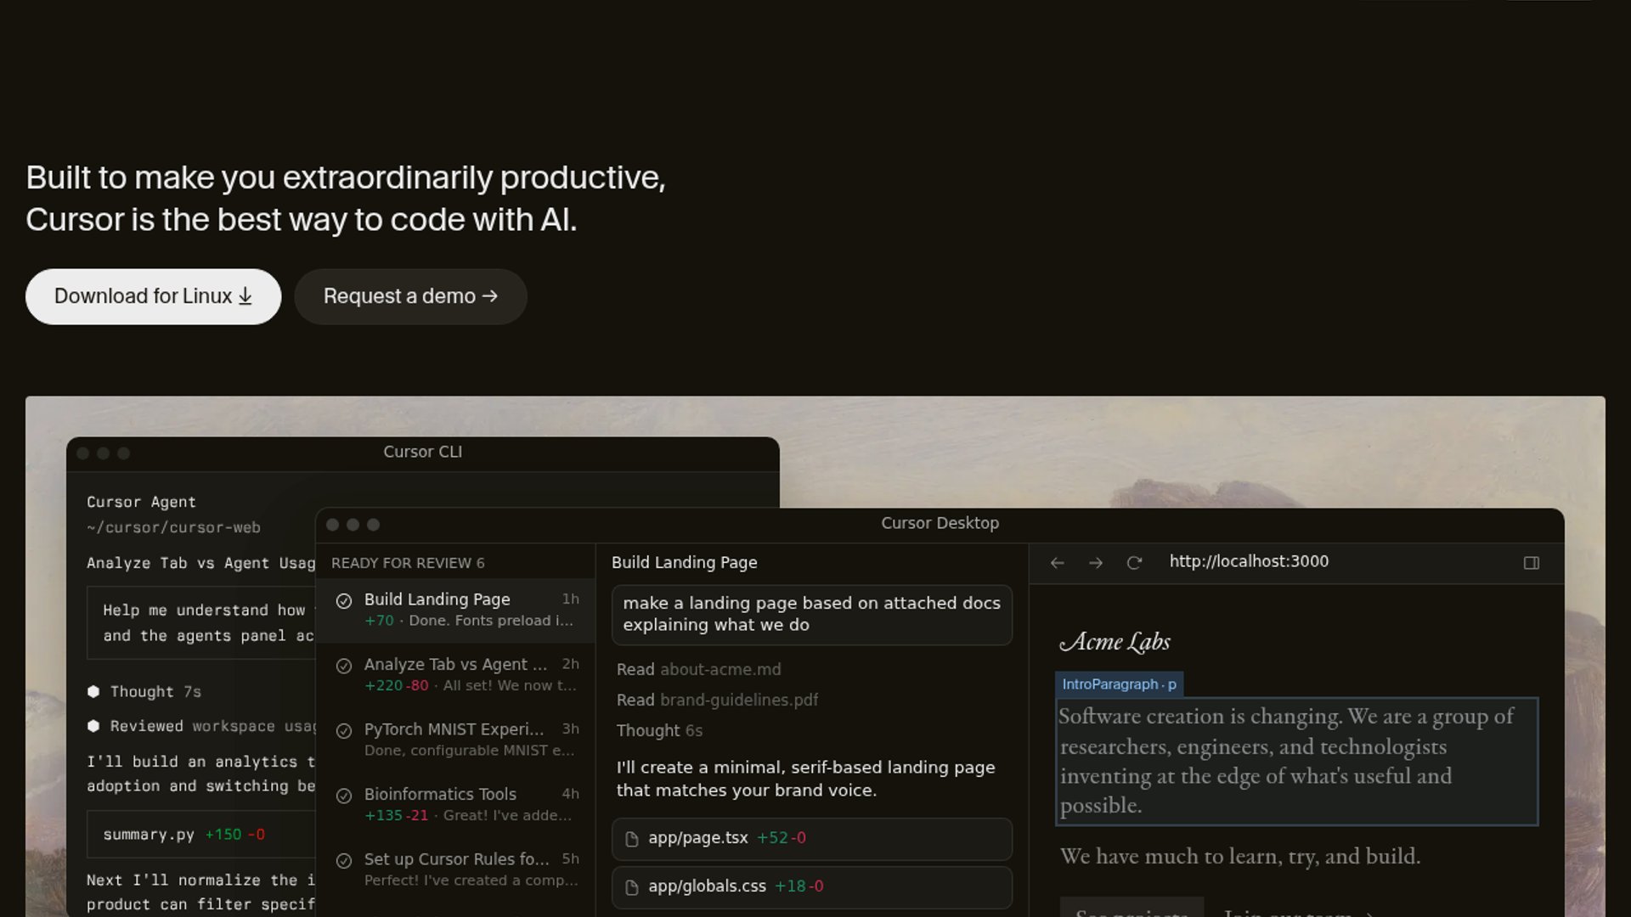
Task: Click checkmark icon beside Bioinformatics Tools
Action: pos(344,796)
